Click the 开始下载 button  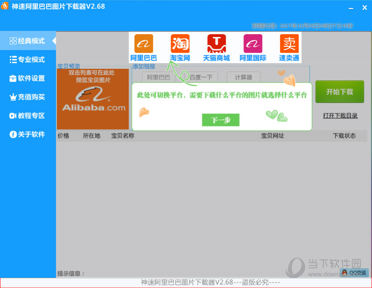[x=339, y=92]
